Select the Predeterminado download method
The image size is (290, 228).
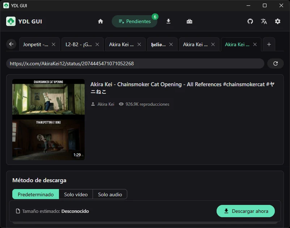click(x=36, y=194)
